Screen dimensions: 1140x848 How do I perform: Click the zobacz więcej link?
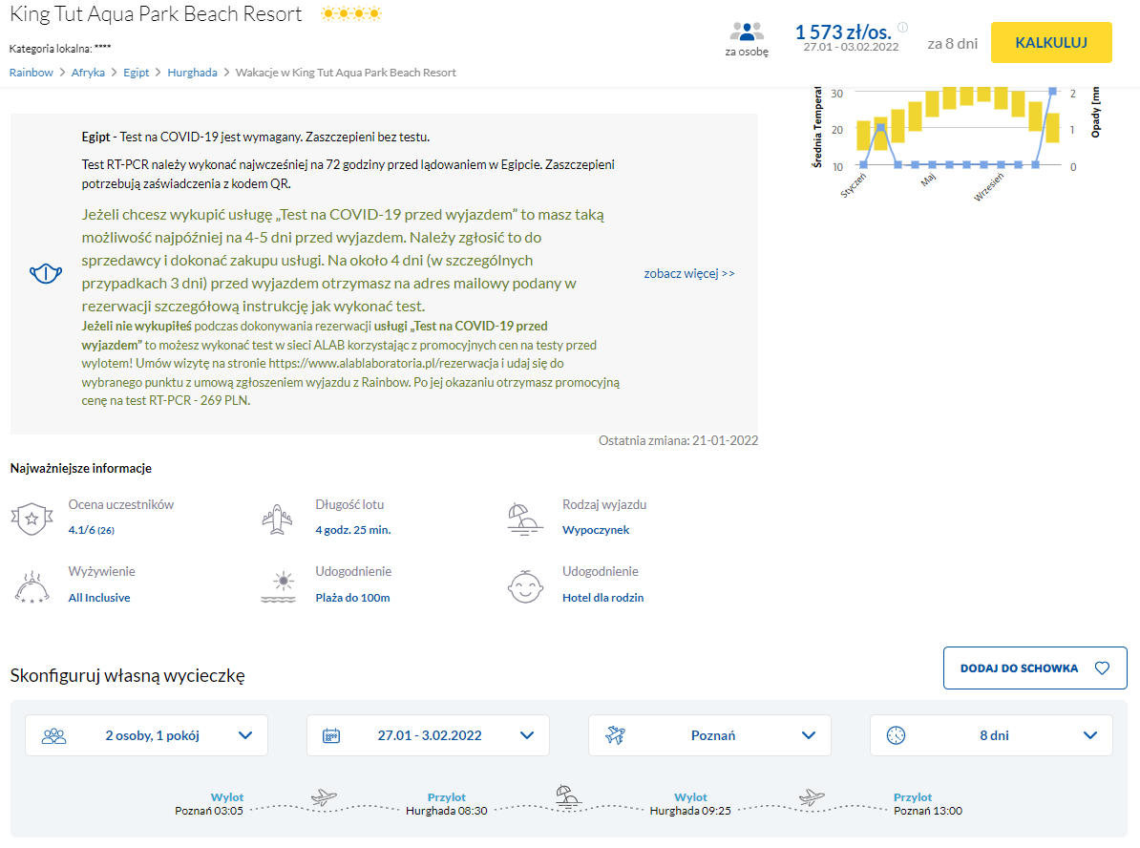click(689, 273)
